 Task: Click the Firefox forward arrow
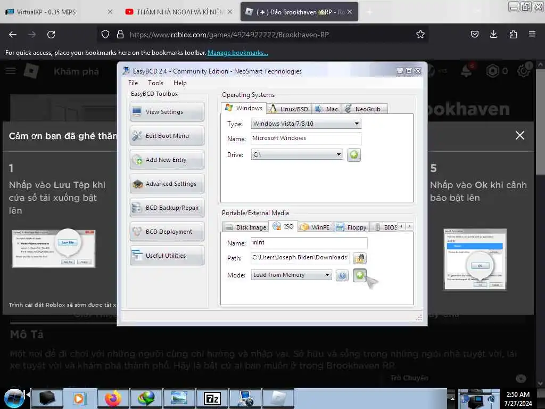[31, 35]
